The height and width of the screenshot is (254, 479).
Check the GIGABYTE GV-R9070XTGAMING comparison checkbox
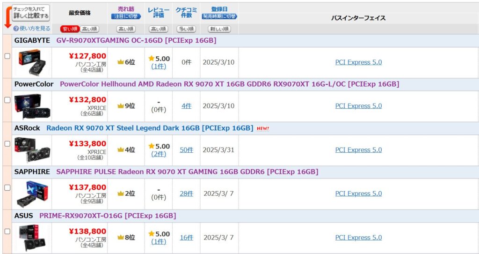[7, 56]
